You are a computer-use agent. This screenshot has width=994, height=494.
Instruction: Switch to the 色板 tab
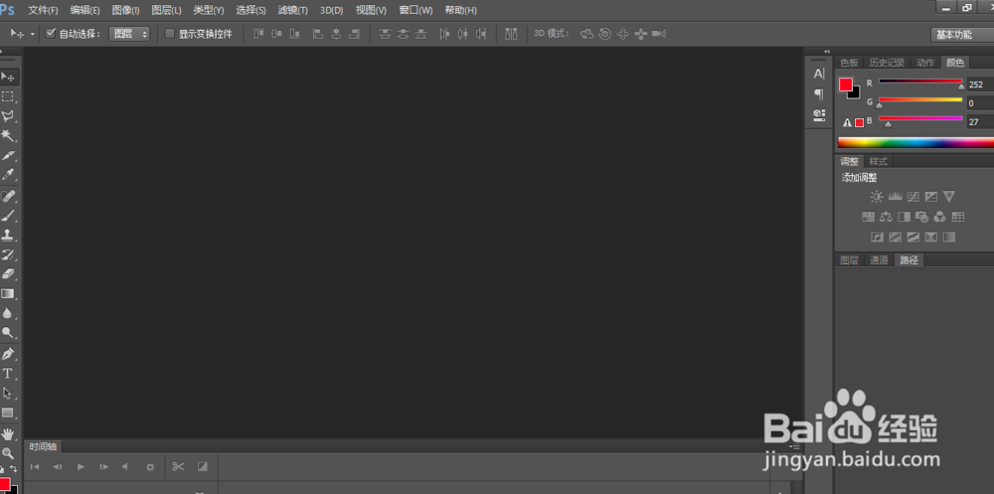(x=849, y=63)
